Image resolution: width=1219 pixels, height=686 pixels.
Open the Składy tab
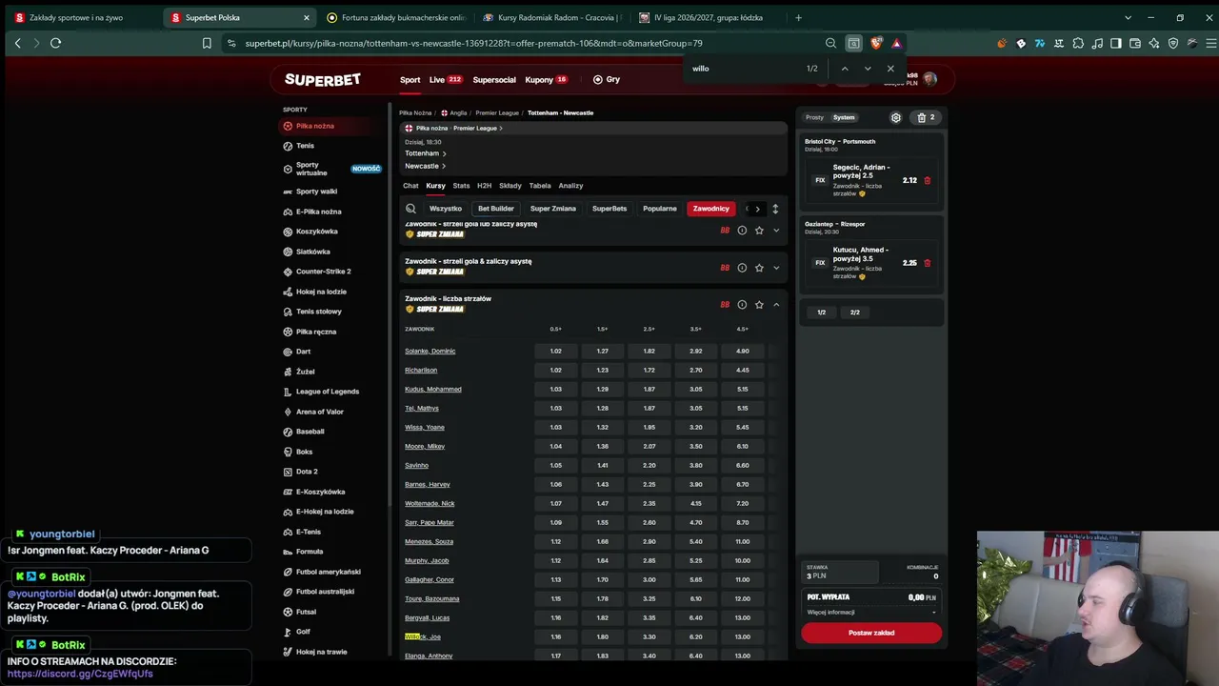point(510,186)
